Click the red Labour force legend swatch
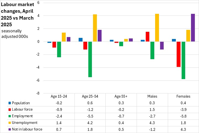 [10, 109]
